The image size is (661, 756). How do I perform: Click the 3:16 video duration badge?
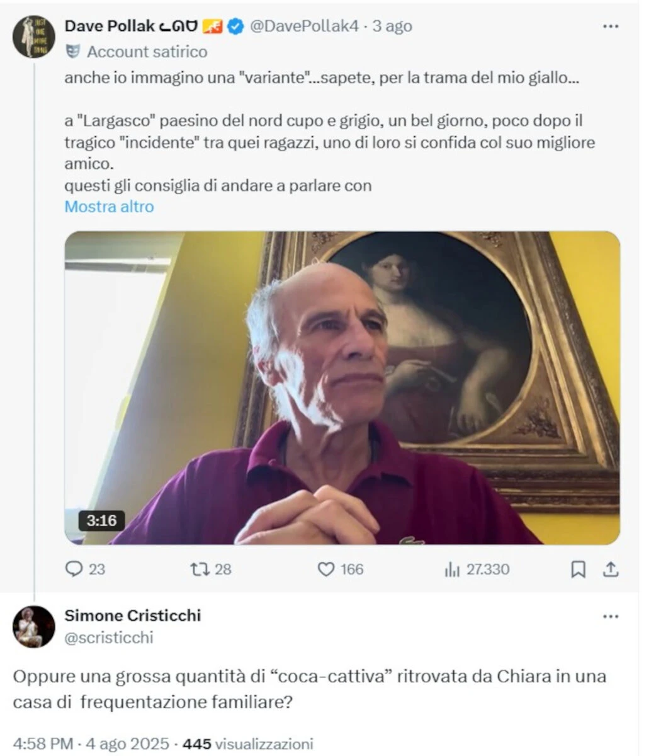coord(101,520)
